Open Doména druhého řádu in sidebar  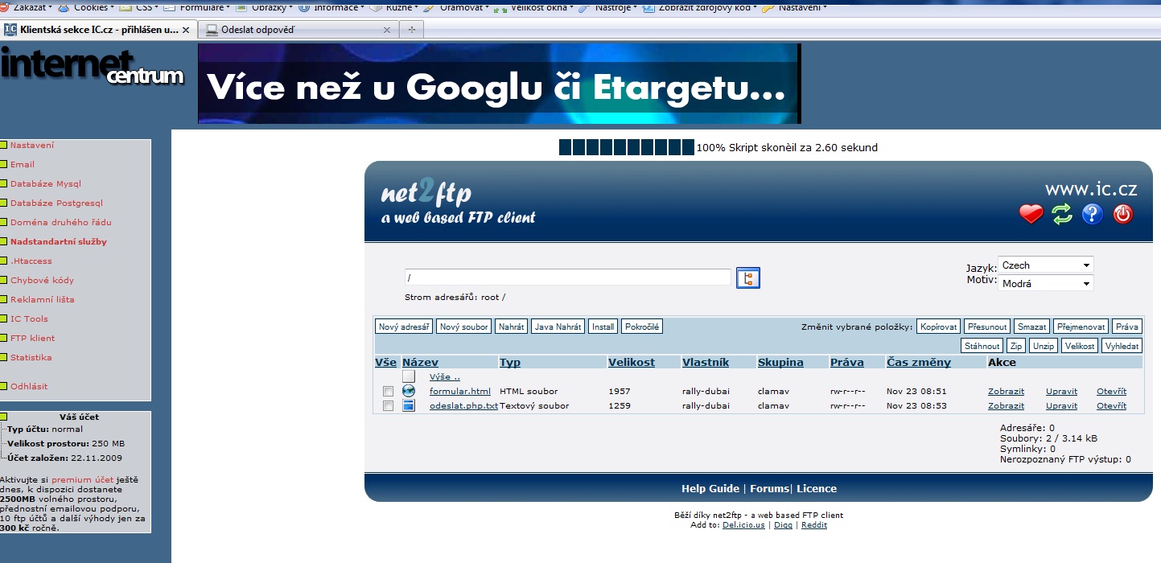61,222
